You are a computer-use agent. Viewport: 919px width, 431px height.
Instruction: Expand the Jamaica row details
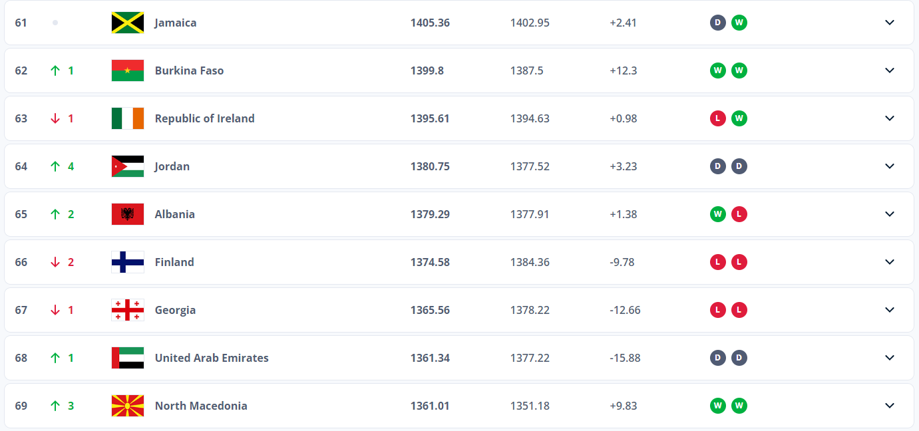(890, 23)
